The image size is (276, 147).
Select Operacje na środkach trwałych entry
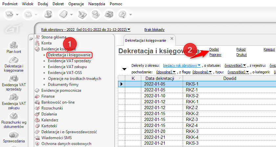tap(75, 79)
